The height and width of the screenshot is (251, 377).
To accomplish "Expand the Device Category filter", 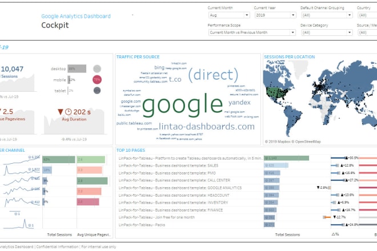I will [x=327, y=33].
